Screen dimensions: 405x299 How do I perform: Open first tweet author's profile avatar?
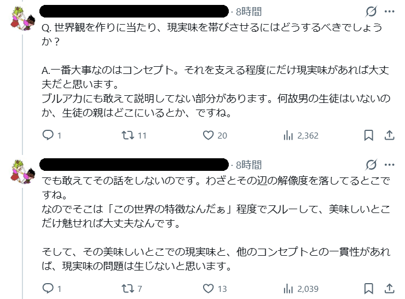(x=22, y=20)
